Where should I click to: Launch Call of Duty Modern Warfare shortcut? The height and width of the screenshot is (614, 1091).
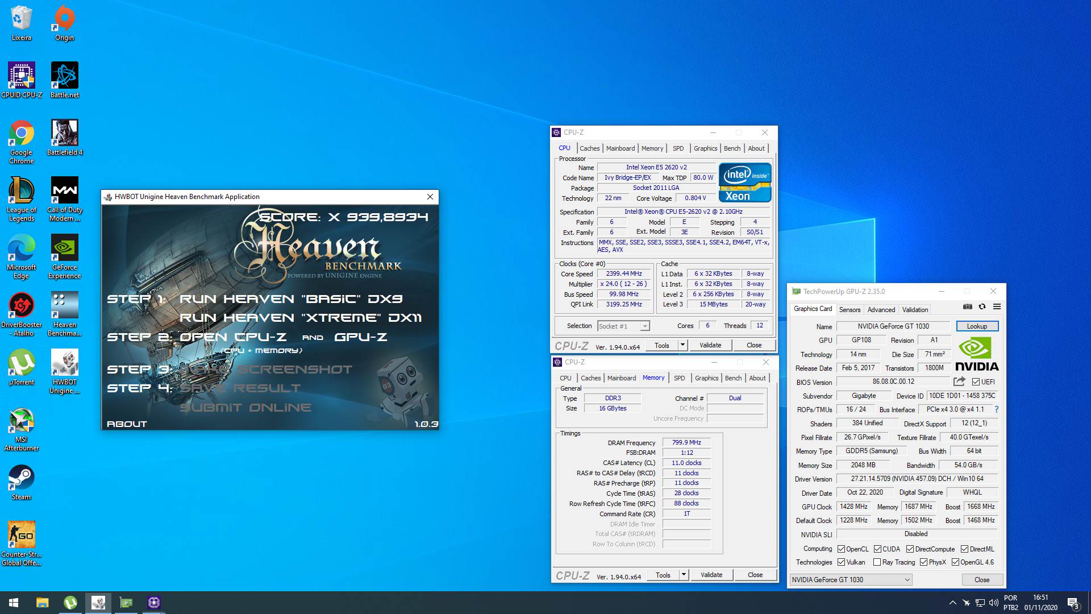(64, 200)
